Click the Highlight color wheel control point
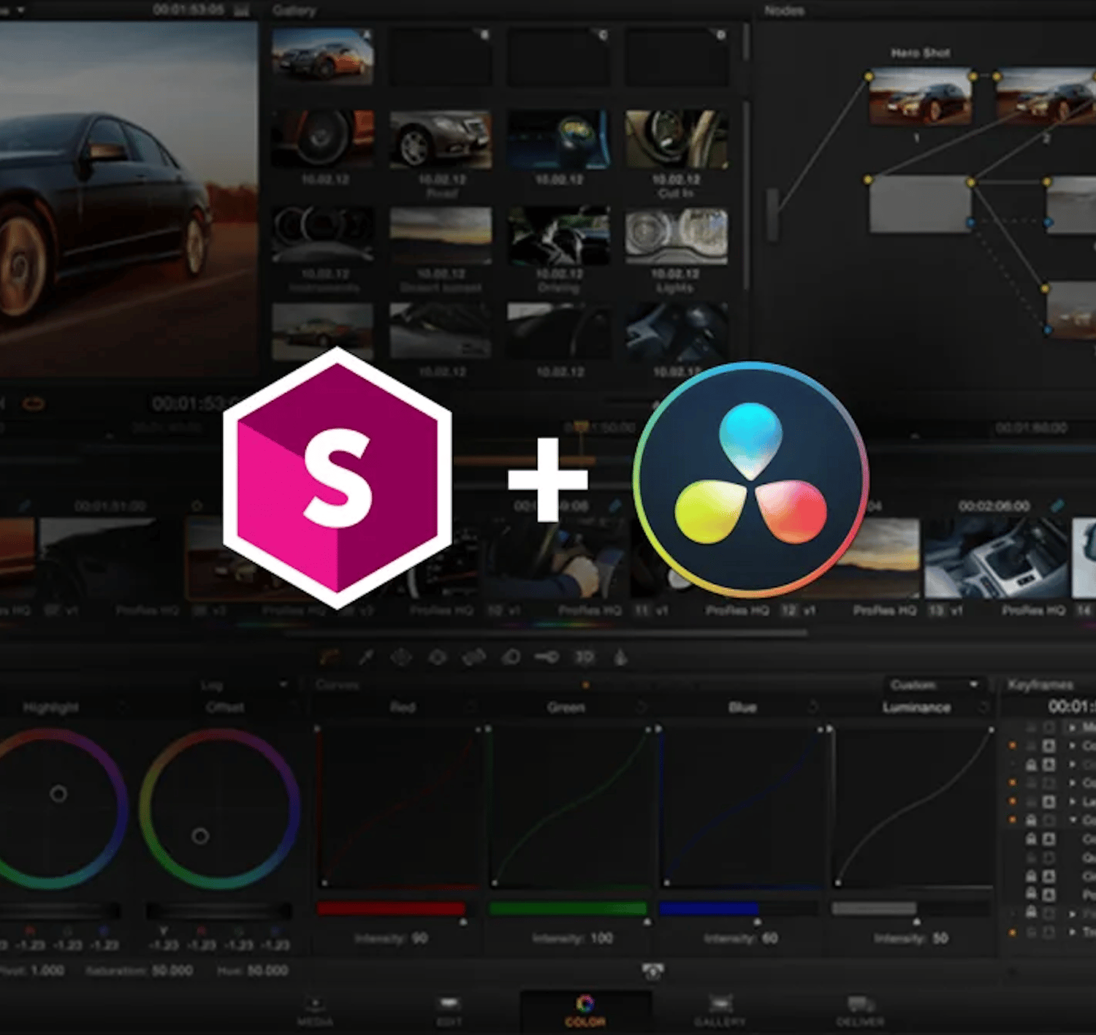Screen dimensions: 1096x1035 pos(58,793)
